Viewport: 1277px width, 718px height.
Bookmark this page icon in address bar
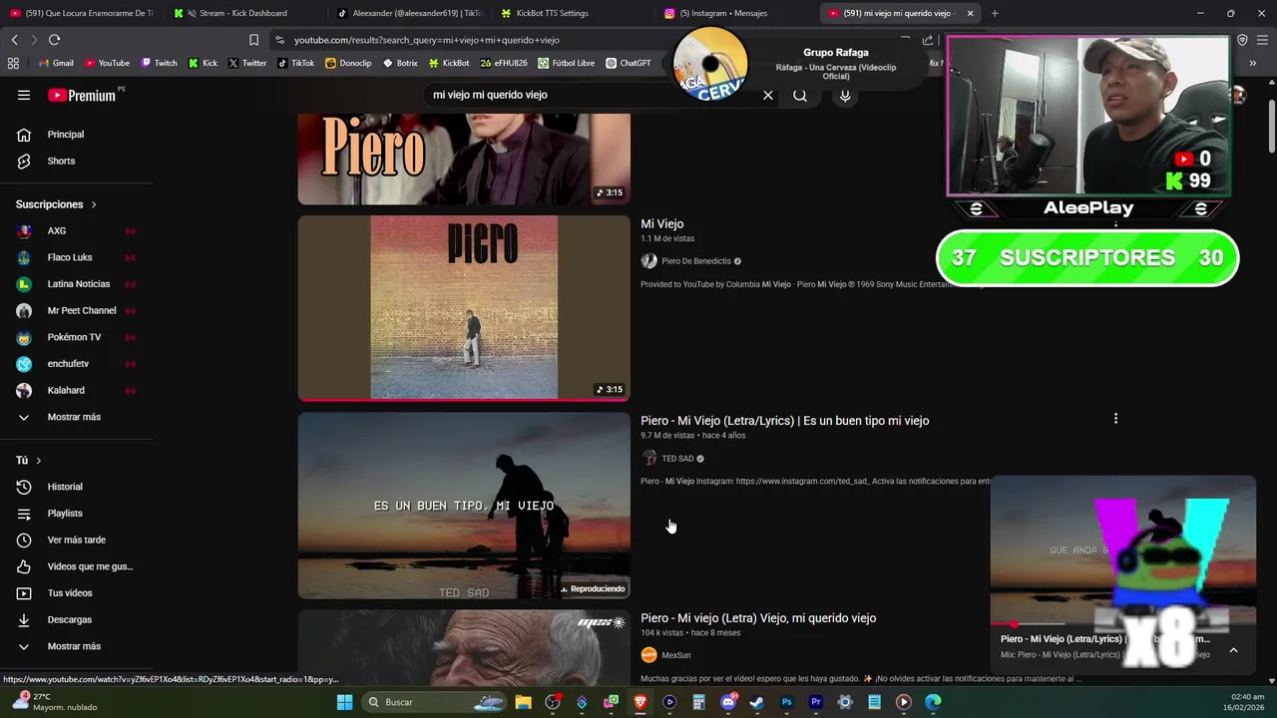tap(253, 40)
